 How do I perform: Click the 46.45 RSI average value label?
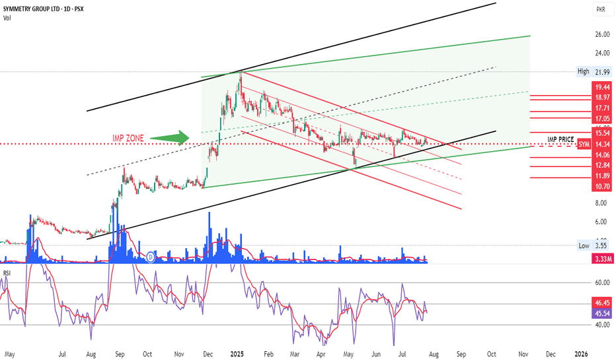[602, 302]
